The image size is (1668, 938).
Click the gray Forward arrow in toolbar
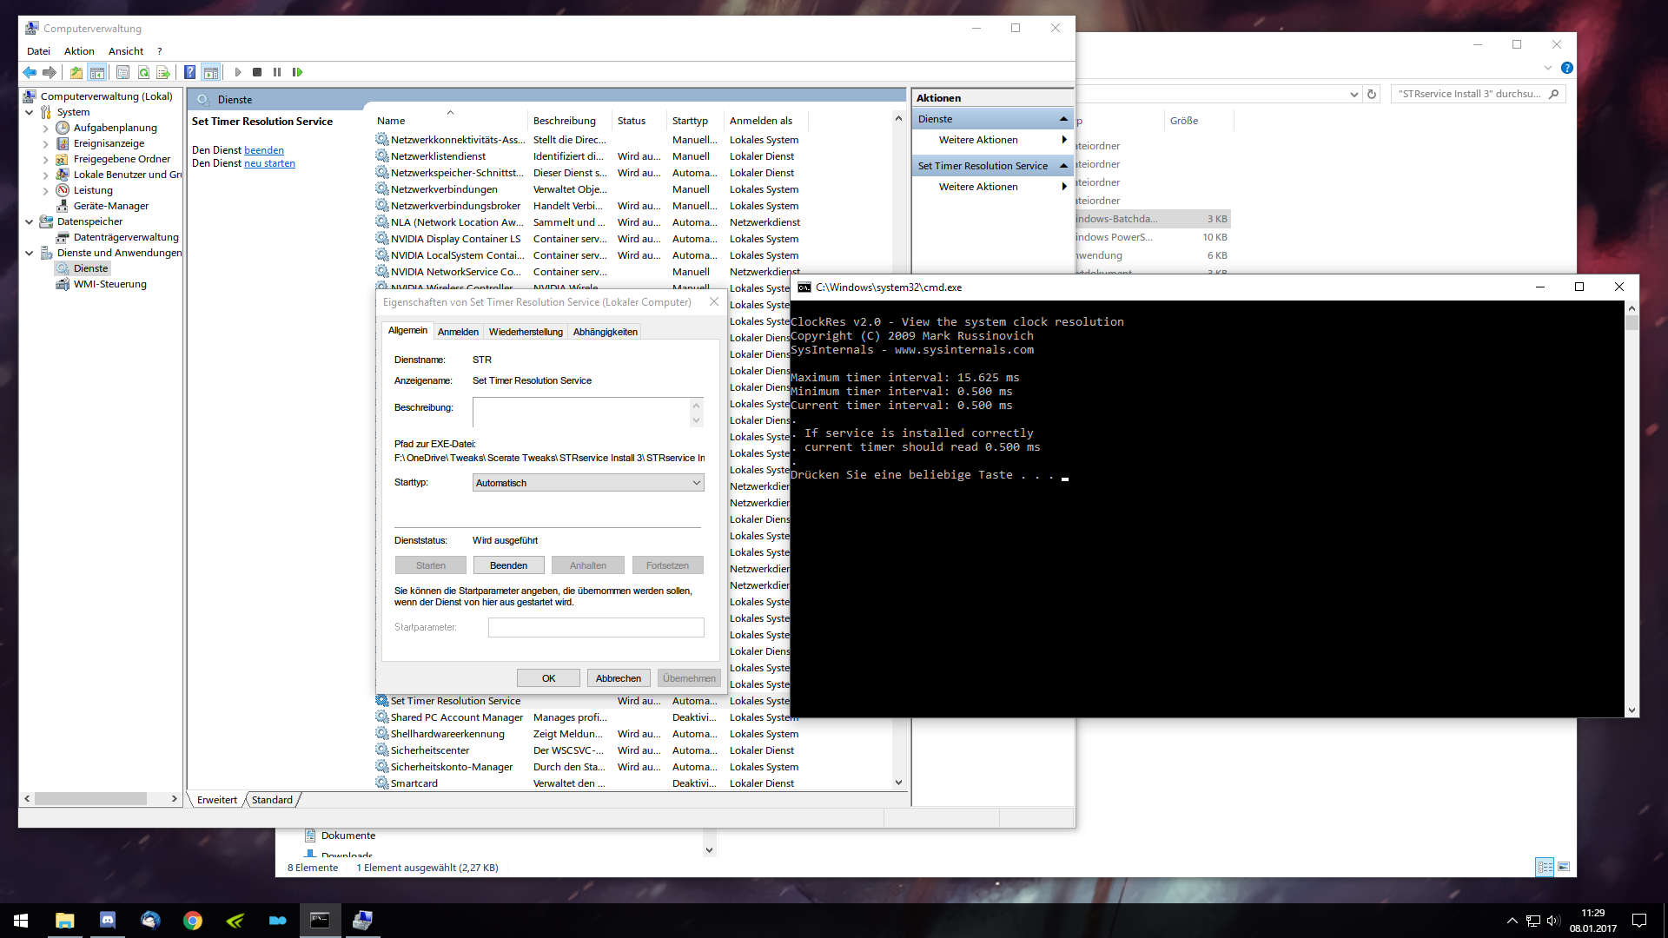click(50, 72)
